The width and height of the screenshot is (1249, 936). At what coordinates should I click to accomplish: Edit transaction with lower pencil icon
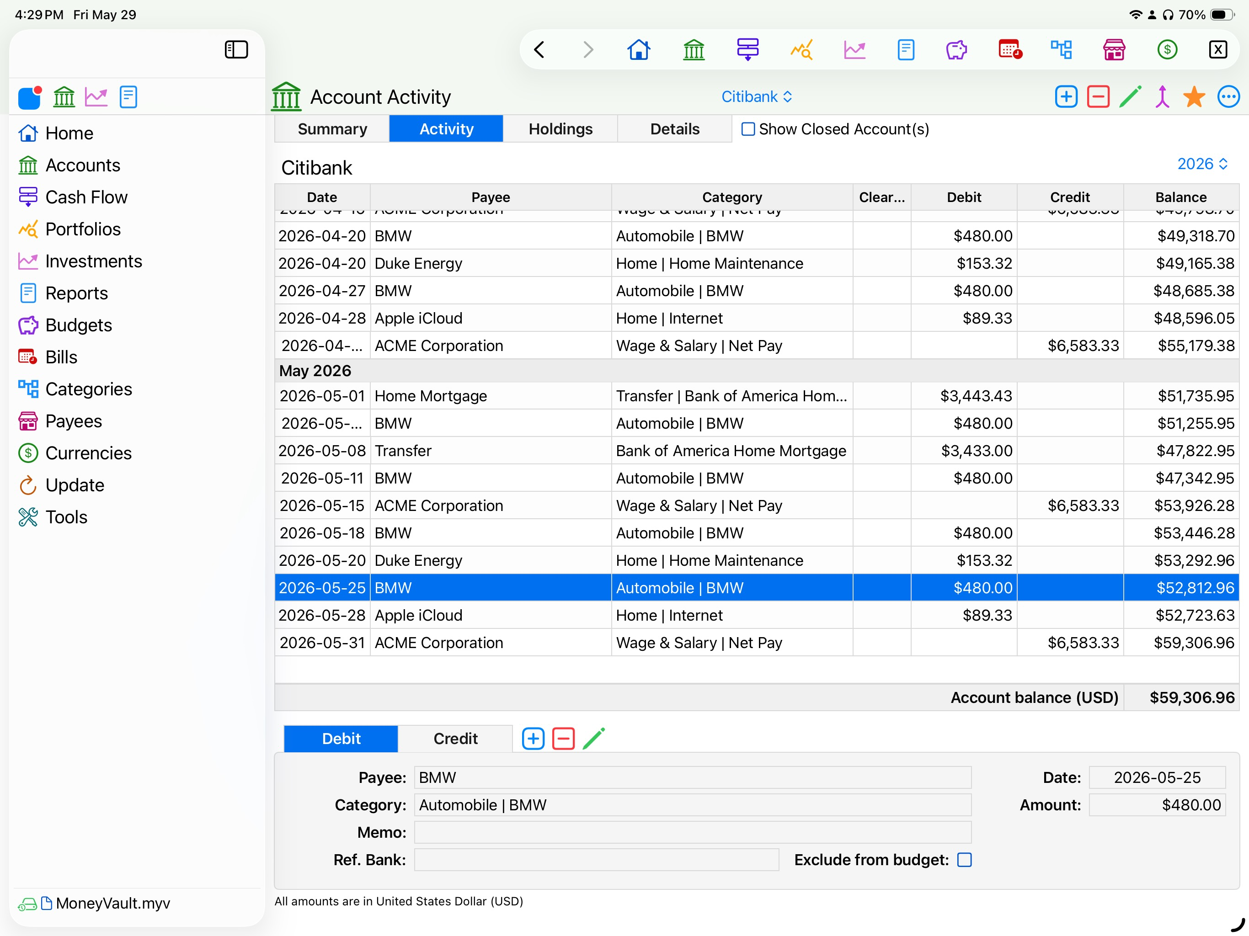coord(594,739)
